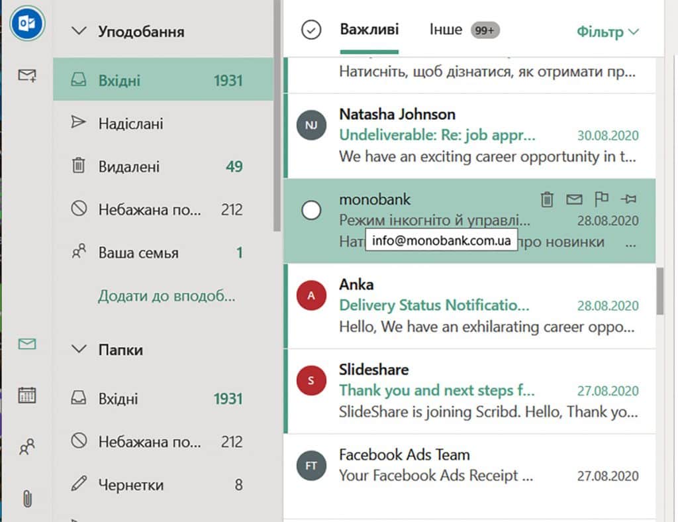678x522 pixels.
Task: Select the Natasha Johnson NJ avatar
Action: point(311,125)
